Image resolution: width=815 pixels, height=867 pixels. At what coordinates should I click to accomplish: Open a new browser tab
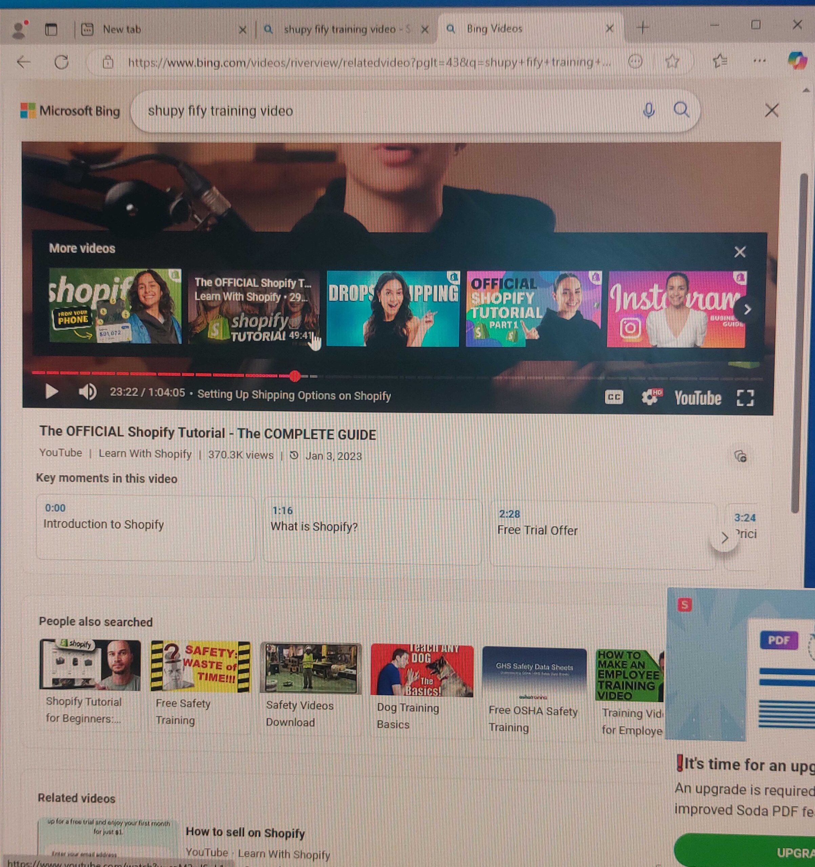click(643, 28)
